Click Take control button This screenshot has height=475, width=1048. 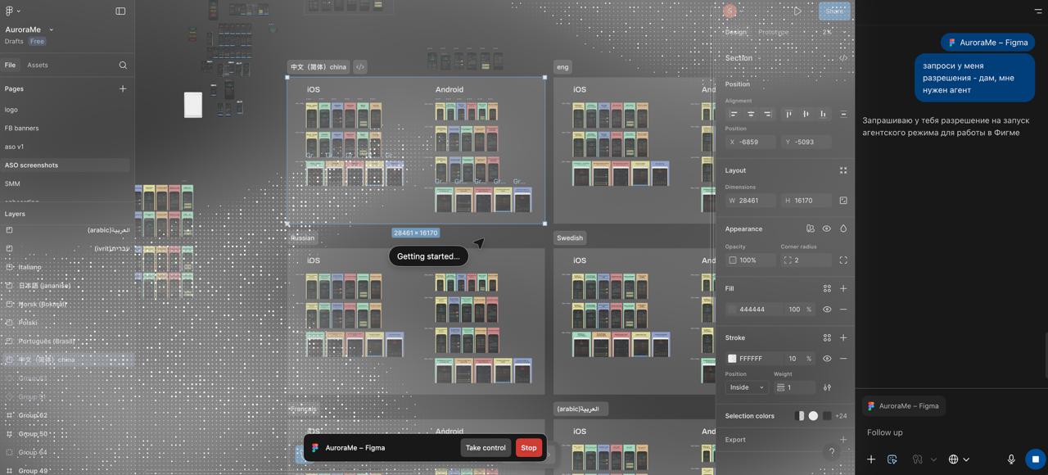tap(486, 448)
